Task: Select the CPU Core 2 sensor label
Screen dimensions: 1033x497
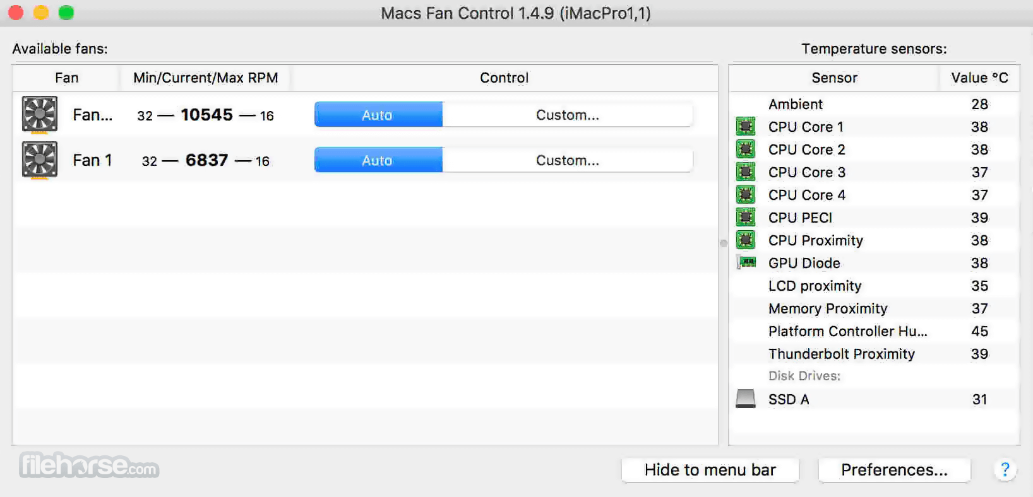Action: tap(806, 149)
